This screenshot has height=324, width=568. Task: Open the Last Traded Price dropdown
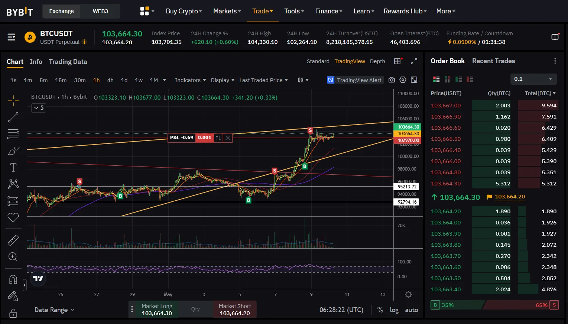264,80
